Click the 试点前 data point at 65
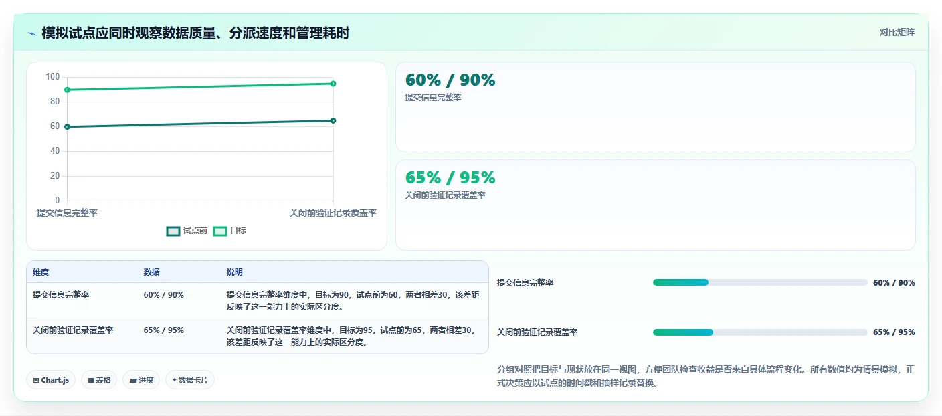This screenshot has width=942, height=416. 333,120
